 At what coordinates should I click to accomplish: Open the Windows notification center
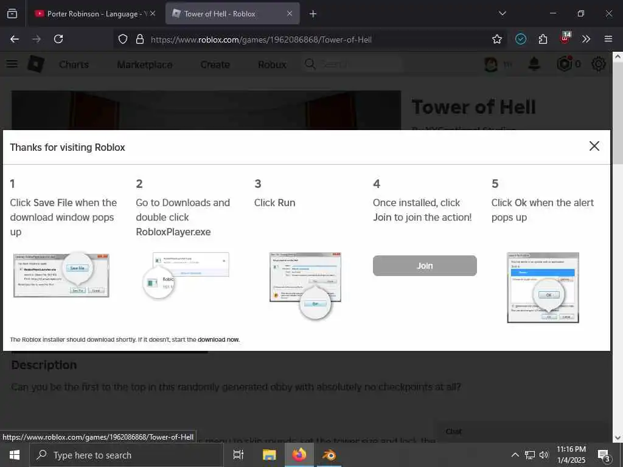point(604,455)
